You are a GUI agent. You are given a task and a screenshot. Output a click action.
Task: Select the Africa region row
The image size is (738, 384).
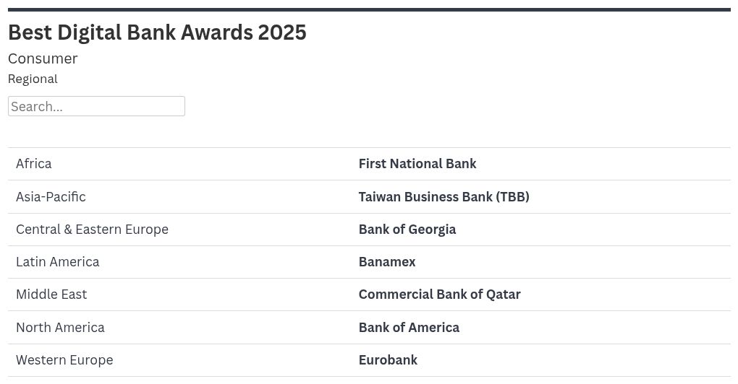point(34,164)
